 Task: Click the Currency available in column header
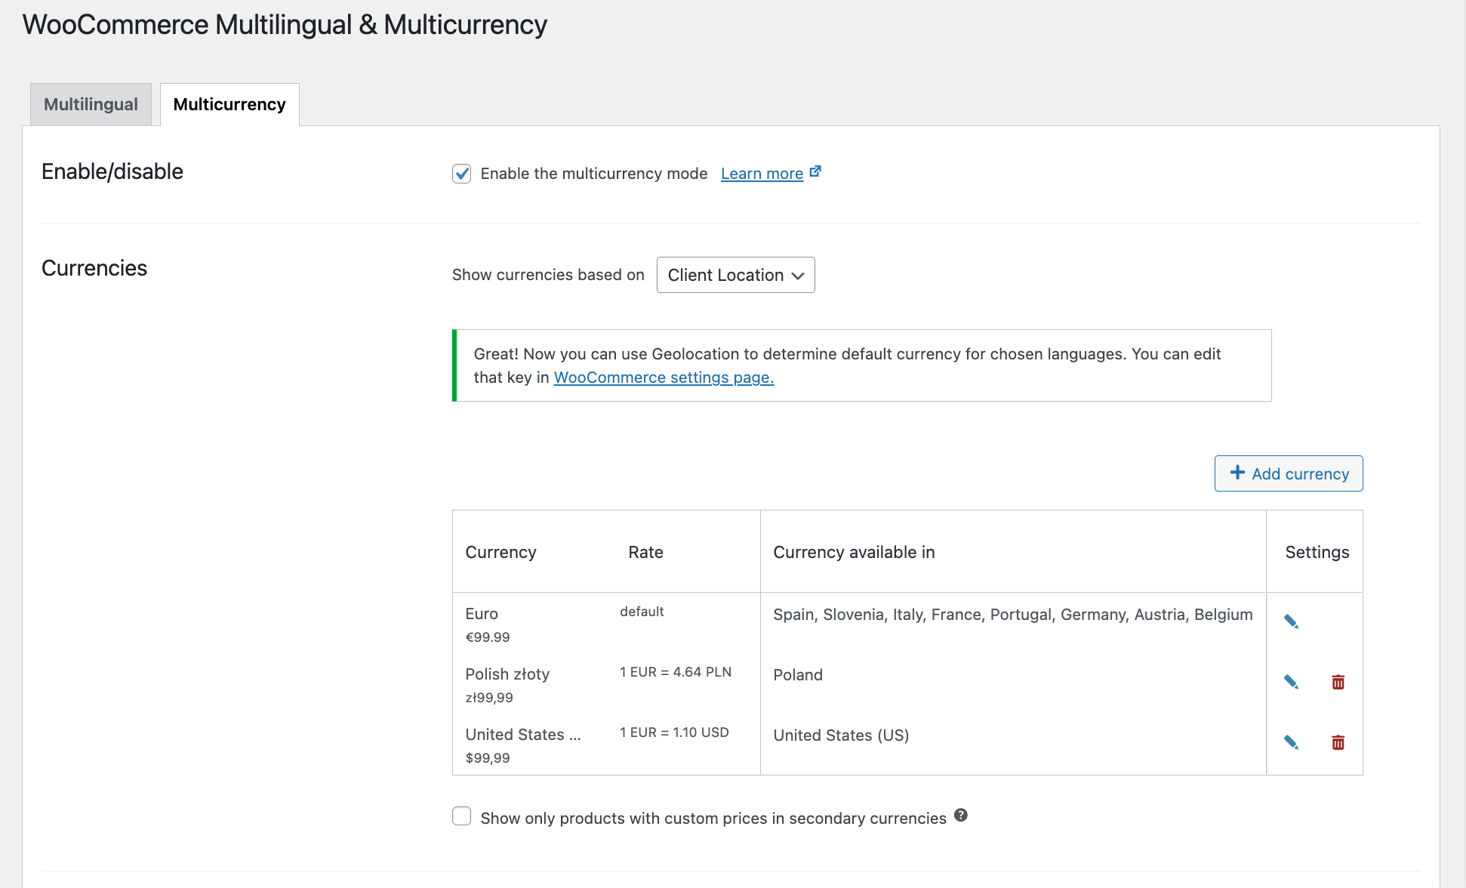854,552
